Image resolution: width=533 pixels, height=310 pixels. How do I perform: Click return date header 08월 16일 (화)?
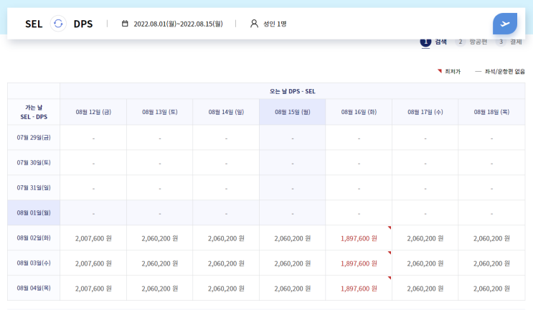pos(359,112)
